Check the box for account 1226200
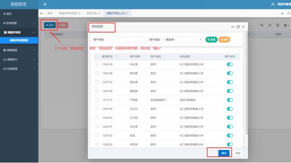Viewport: 291px width, 163px height. pyautogui.click(x=97, y=144)
